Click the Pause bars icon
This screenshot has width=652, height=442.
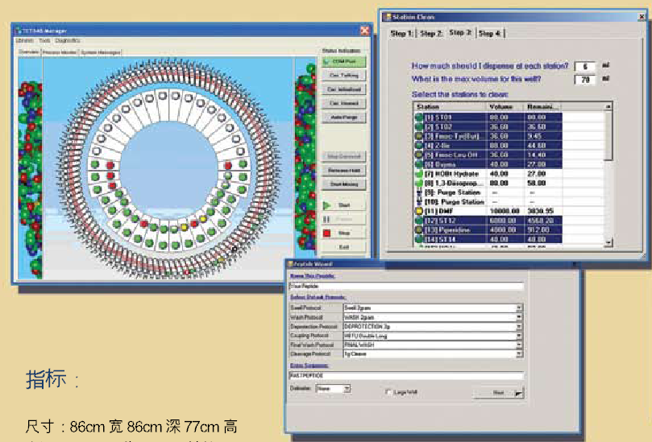327,219
